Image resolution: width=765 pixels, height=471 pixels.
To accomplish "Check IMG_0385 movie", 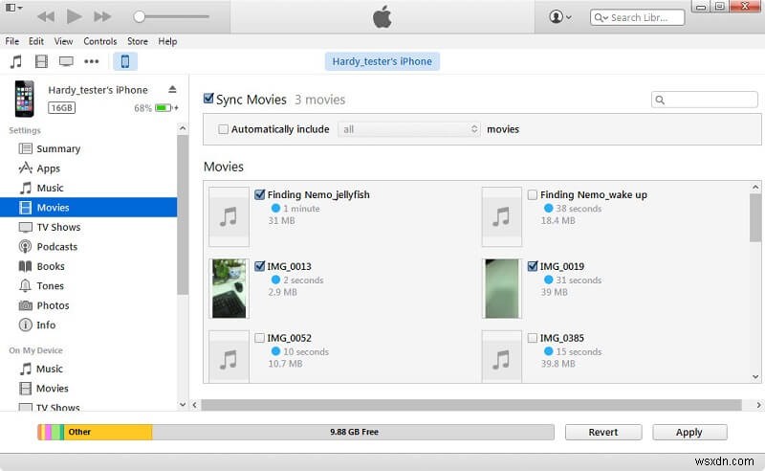I will [x=533, y=338].
